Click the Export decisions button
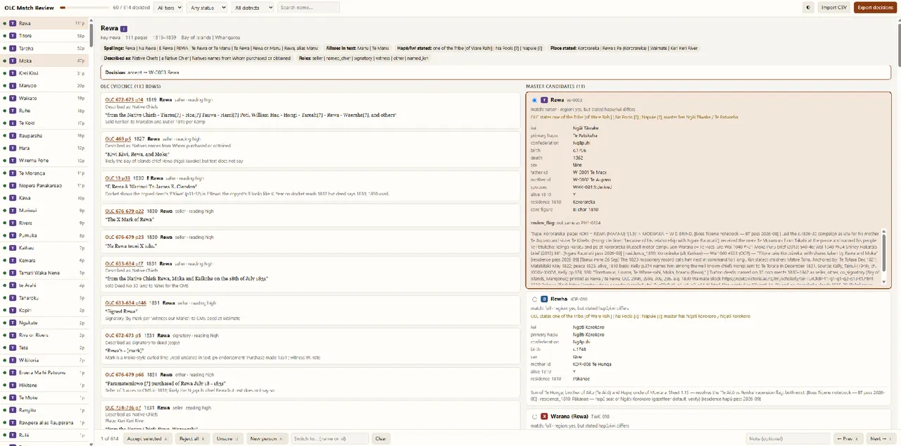The height and width of the screenshot is (446, 901). pyautogui.click(x=875, y=7)
